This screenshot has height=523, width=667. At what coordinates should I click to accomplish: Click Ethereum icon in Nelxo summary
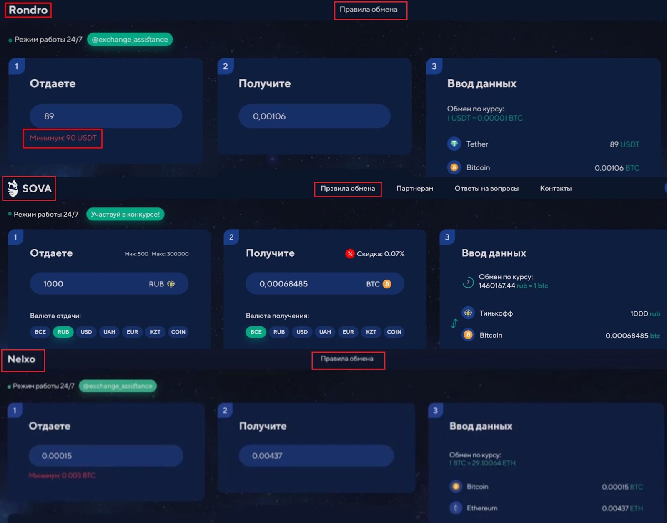click(456, 508)
